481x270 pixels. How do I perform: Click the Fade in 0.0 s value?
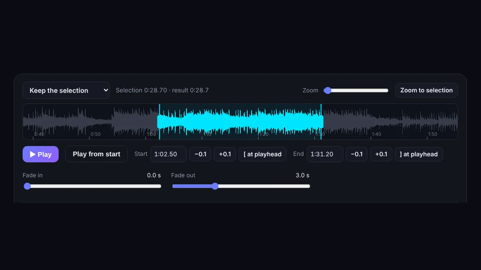pyautogui.click(x=154, y=175)
